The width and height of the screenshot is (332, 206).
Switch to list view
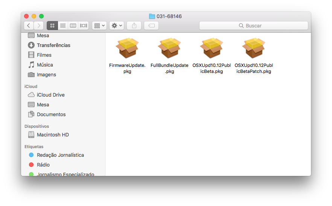point(62,26)
